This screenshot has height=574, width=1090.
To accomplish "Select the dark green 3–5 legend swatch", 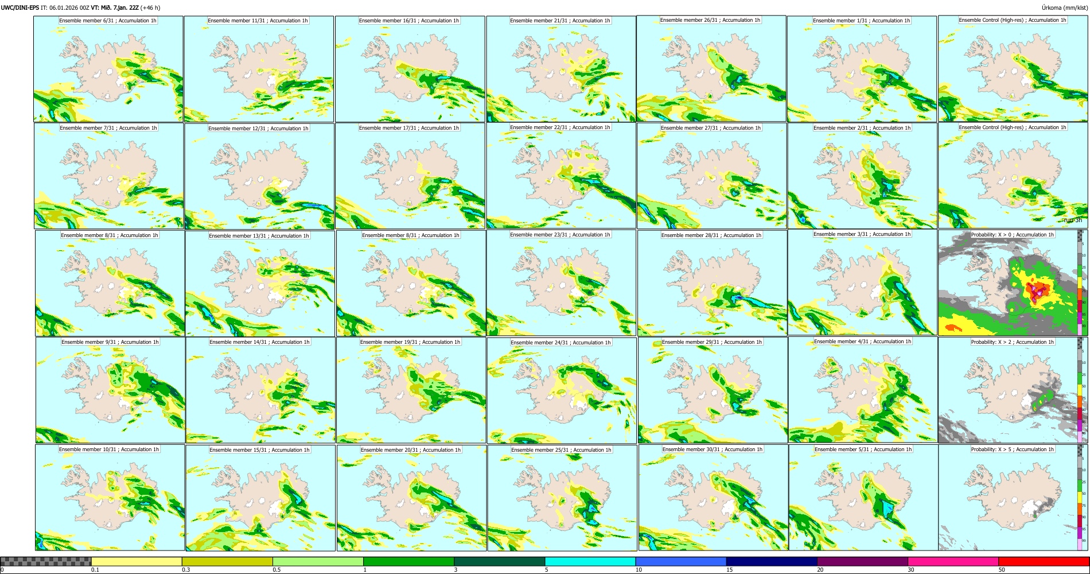I will click(500, 561).
